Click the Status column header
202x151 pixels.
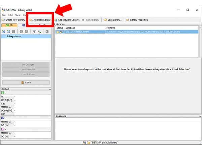[60, 28]
